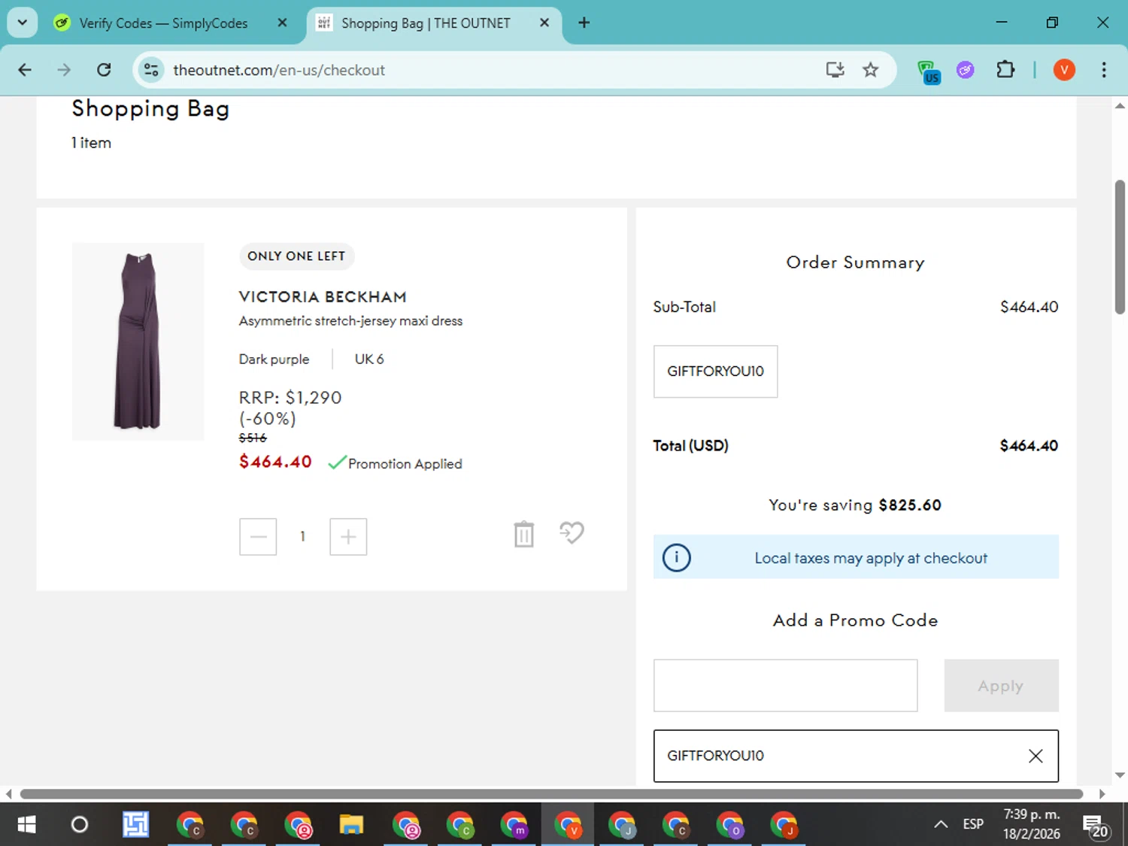Select the Sub-Total amount $464.40
The width and height of the screenshot is (1128, 846).
[x=1029, y=307]
